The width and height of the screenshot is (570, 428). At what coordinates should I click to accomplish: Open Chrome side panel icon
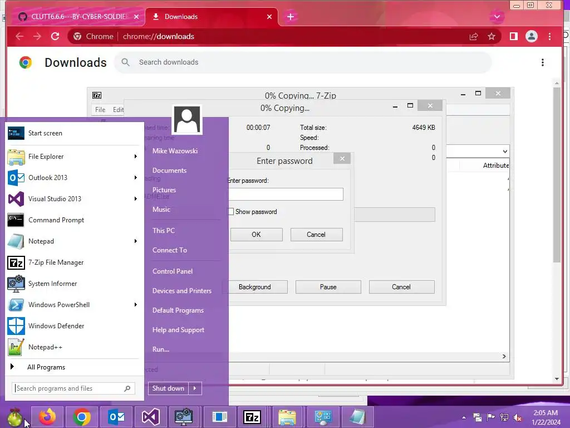click(514, 36)
